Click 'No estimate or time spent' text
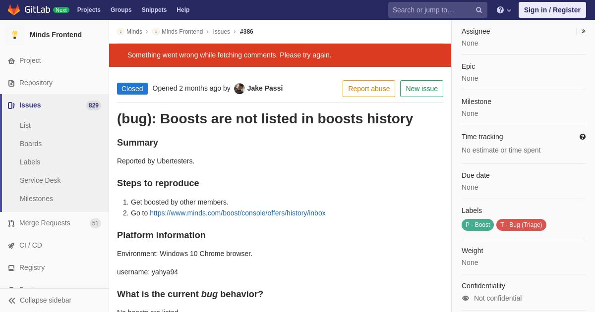Viewport: 595px width, 312px height. (501, 150)
